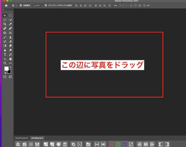The image size is (186, 147).
Task: Toggle the バウンディングボックスを表示 checkbox
Action: click(46, 6)
